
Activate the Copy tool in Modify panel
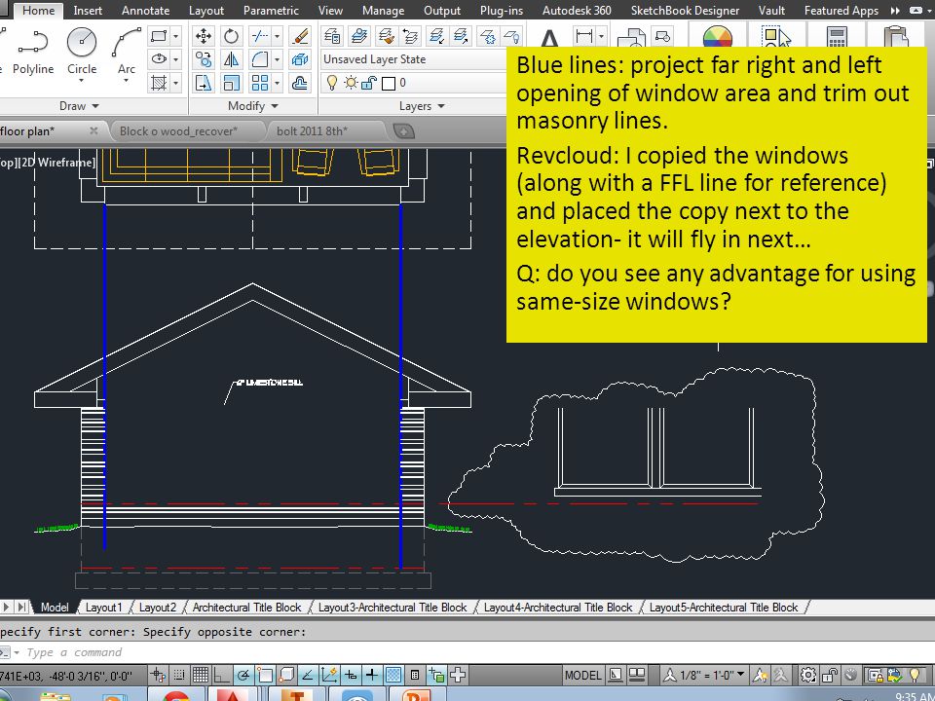[204, 59]
